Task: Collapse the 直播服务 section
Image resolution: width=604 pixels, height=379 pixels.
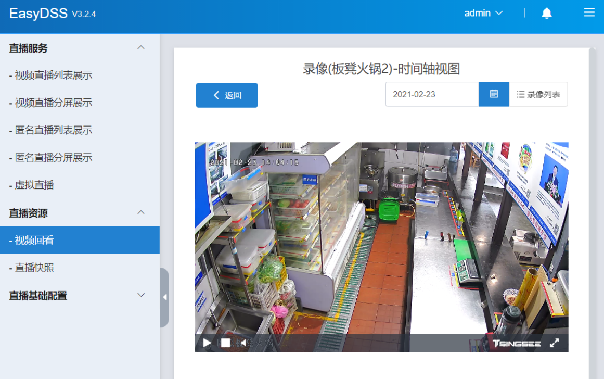Action: 140,47
